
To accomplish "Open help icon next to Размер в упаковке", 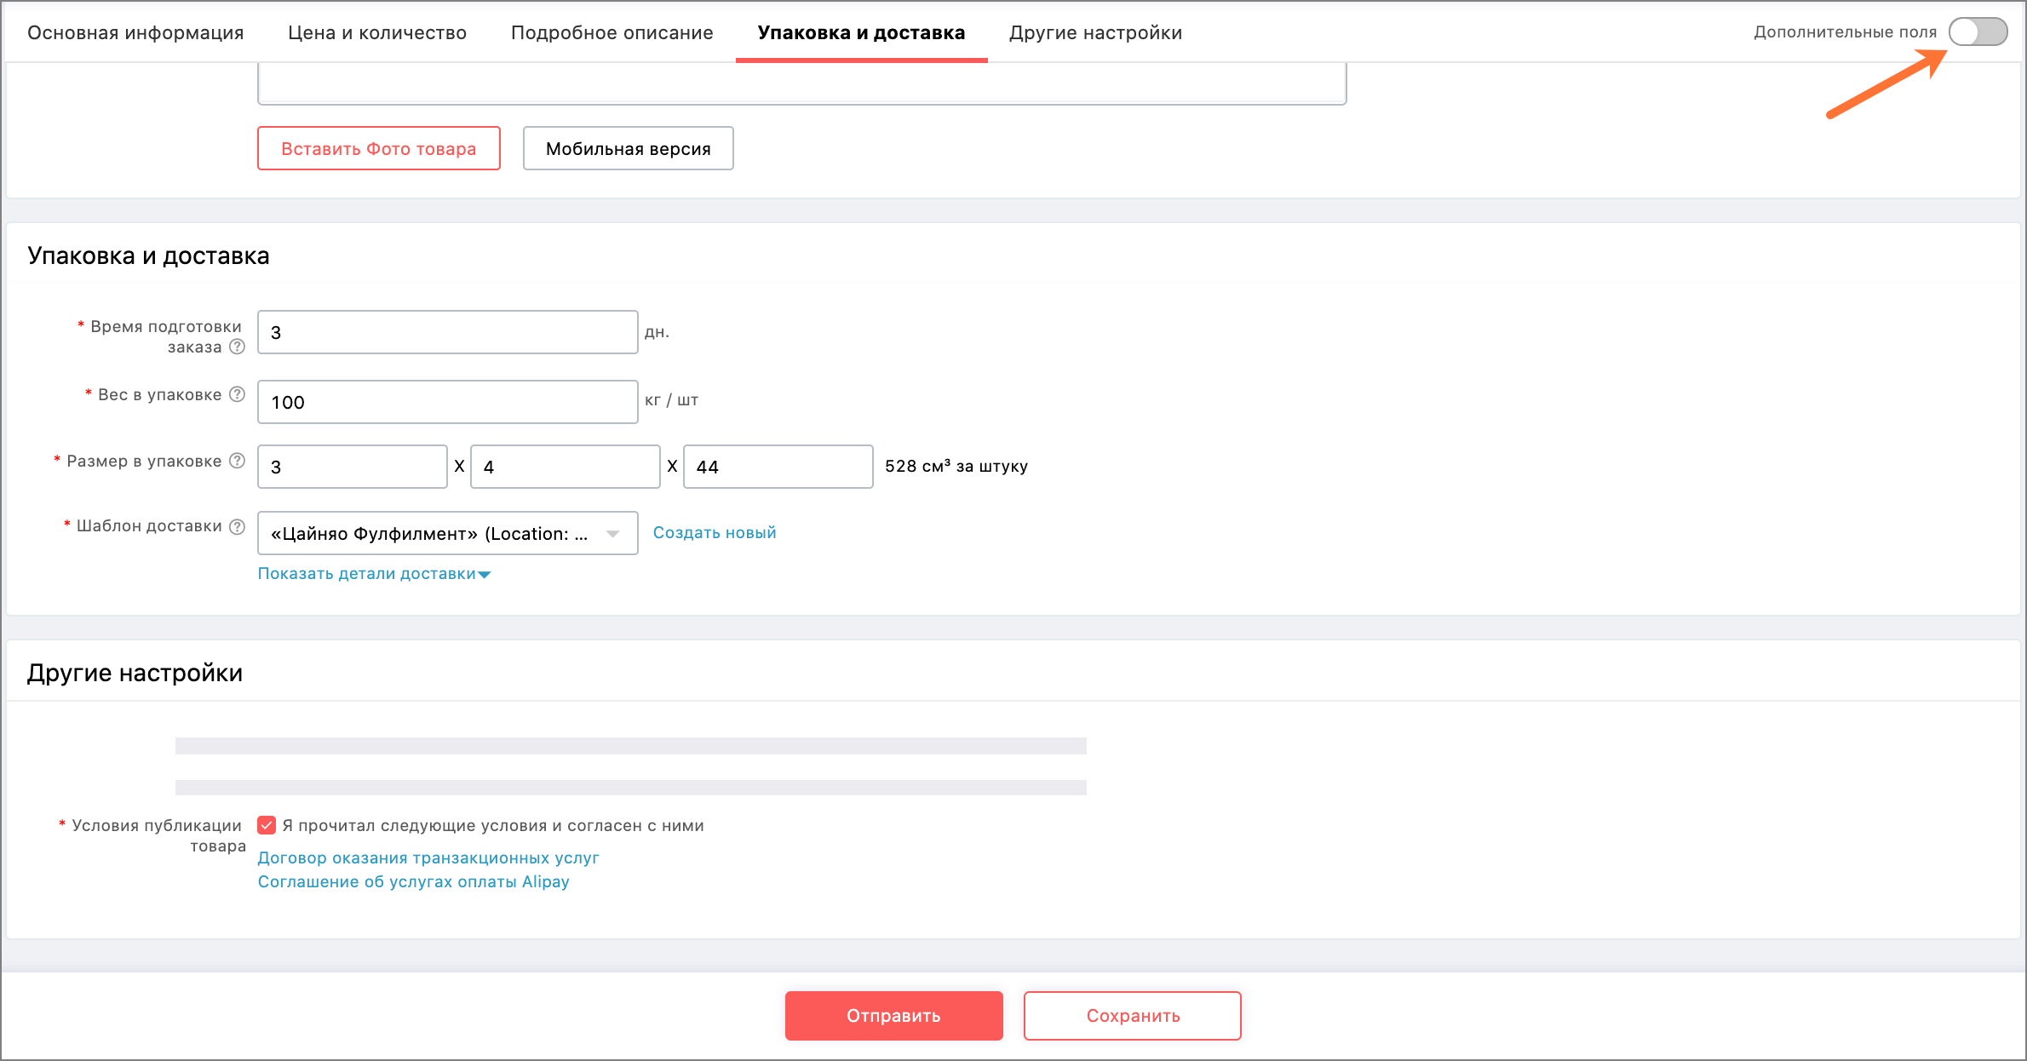I will point(238,461).
